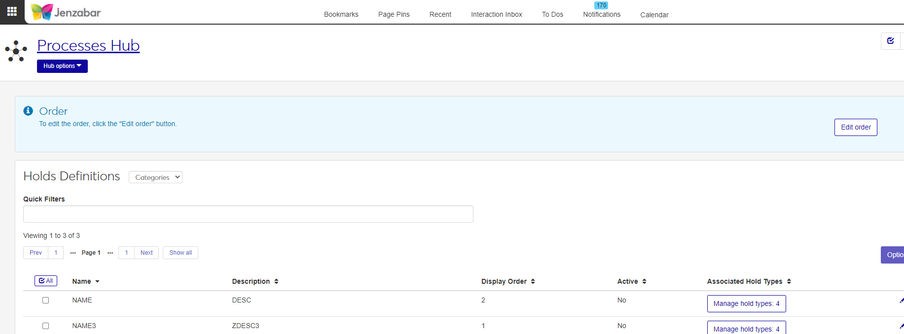Check the checkbox for the NAME row

click(x=46, y=300)
